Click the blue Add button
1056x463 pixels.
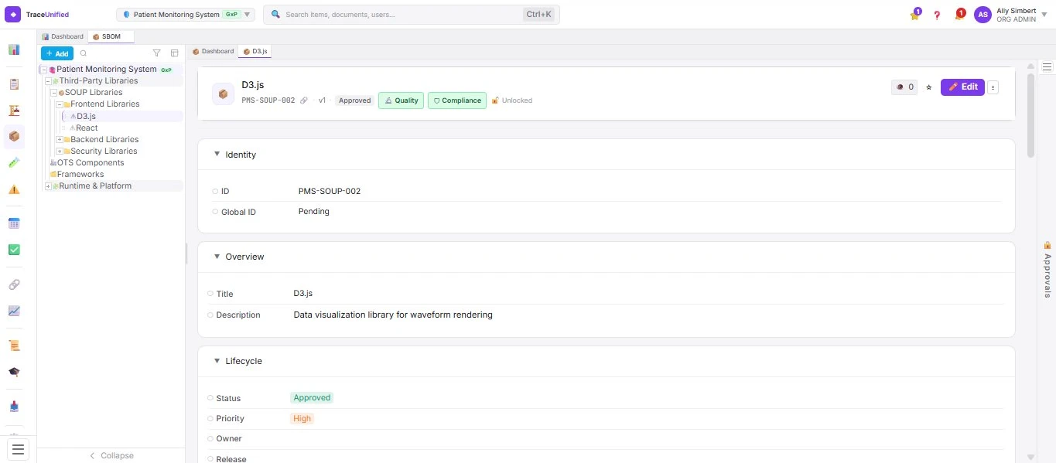tap(57, 53)
